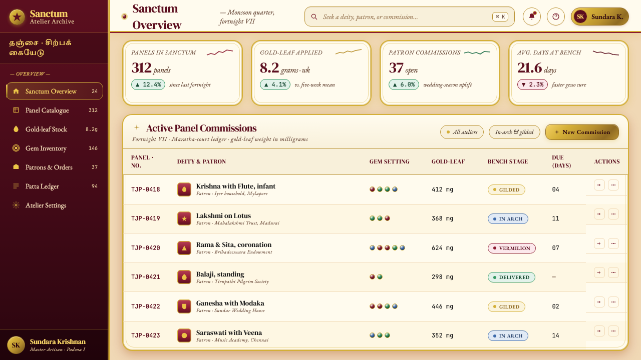641x360 pixels.
Task: Open Gold-leaf Stock in sidebar
Action: click(55, 129)
